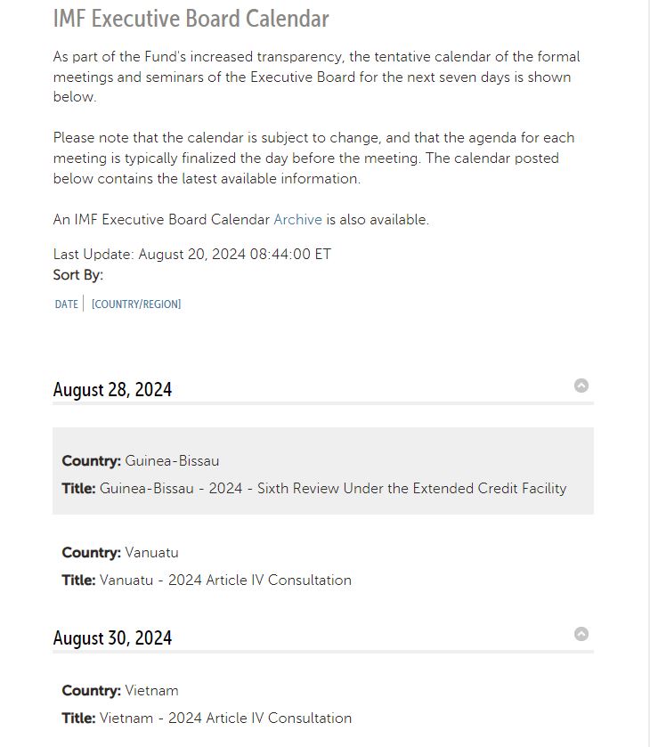Screen dimensions: 650x747
Task: Click the circular chevron beside August 30
Action: click(x=581, y=633)
